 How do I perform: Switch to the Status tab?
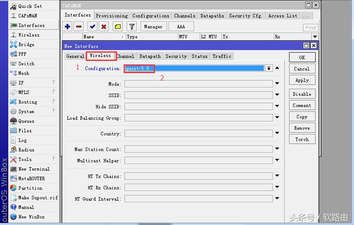tap(199, 56)
